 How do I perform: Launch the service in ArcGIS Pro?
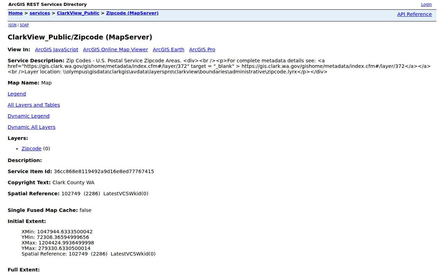click(x=202, y=50)
